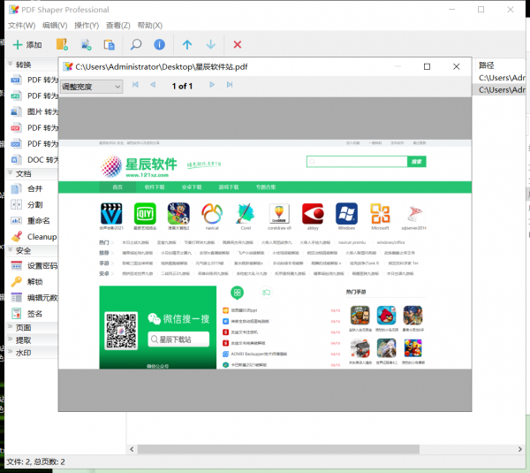This screenshot has width=530, height=473.
Task: Select the DOC 转为 conversion item
Action: pyautogui.click(x=34, y=160)
